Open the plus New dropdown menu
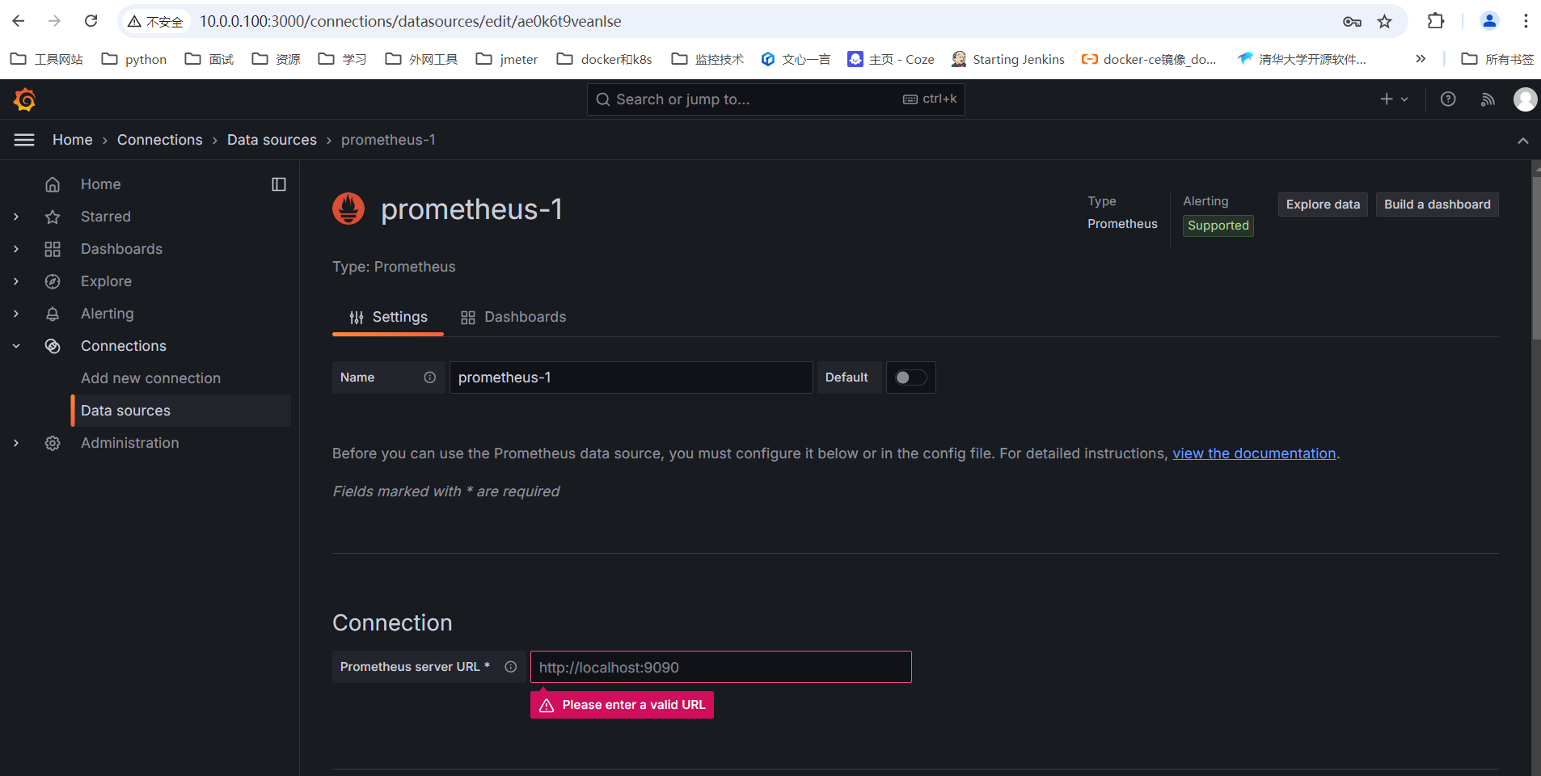This screenshot has width=1541, height=776. [1394, 99]
